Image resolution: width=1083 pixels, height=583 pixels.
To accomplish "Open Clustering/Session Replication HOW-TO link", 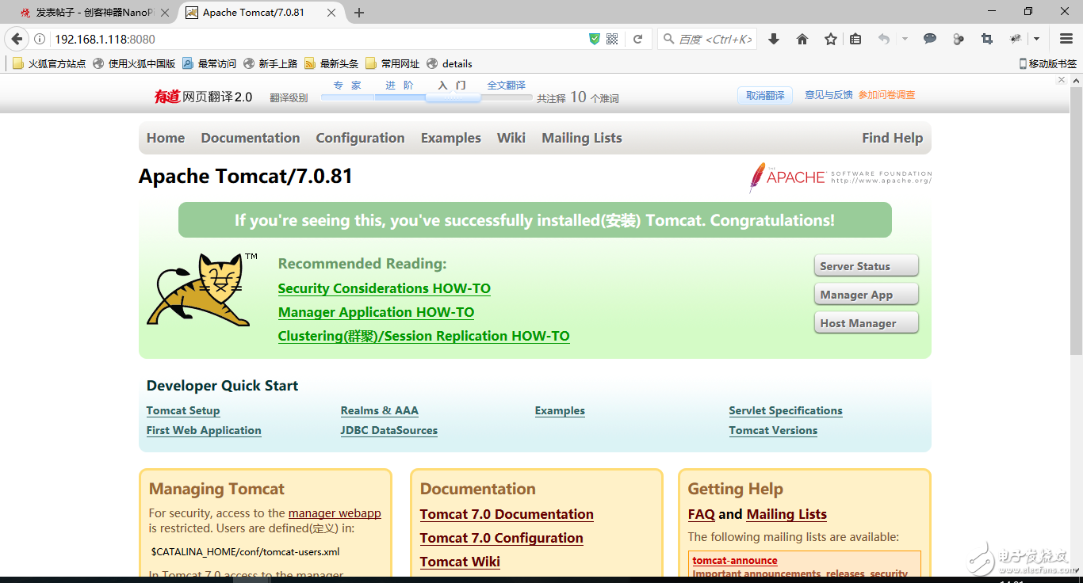I will coord(423,336).
